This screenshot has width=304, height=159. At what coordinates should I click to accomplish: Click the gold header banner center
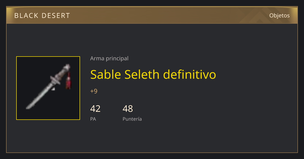point(152,15)
